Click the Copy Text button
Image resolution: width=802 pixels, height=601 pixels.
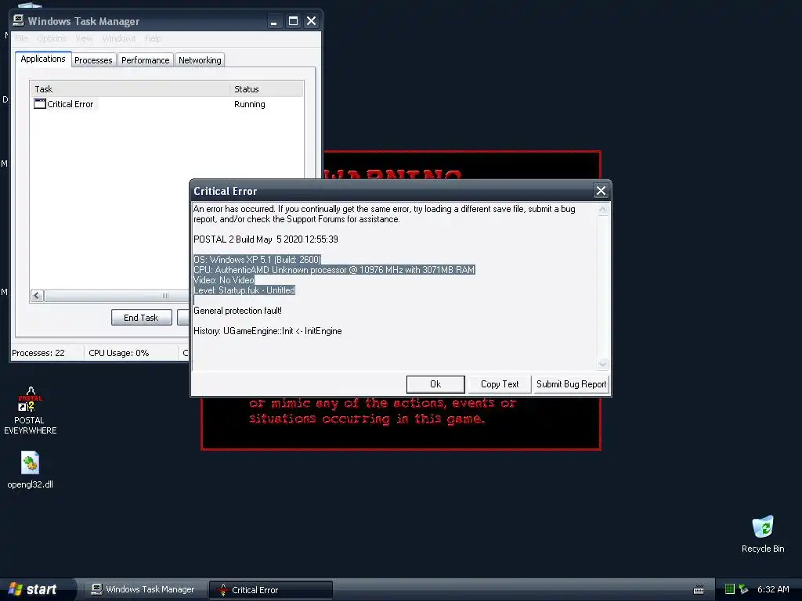(x=500, y=384)
